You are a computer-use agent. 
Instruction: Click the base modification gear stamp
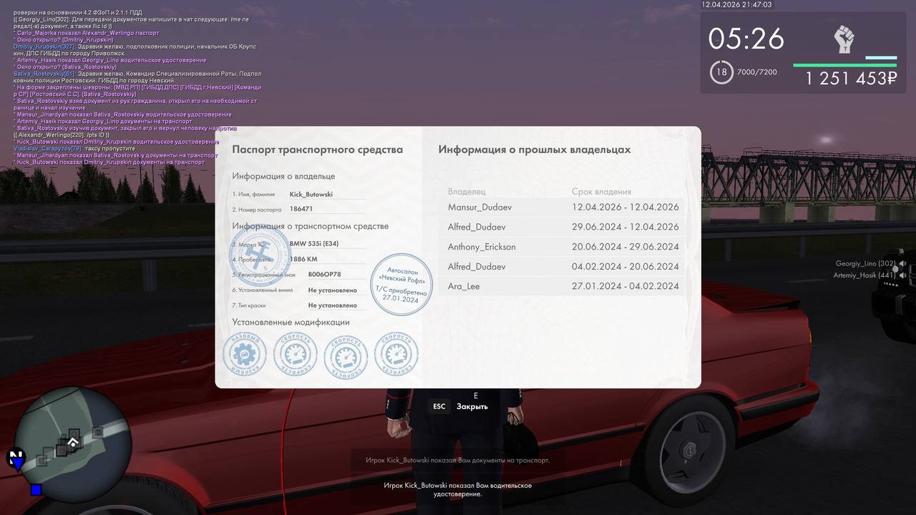click(x=245, y=355)
